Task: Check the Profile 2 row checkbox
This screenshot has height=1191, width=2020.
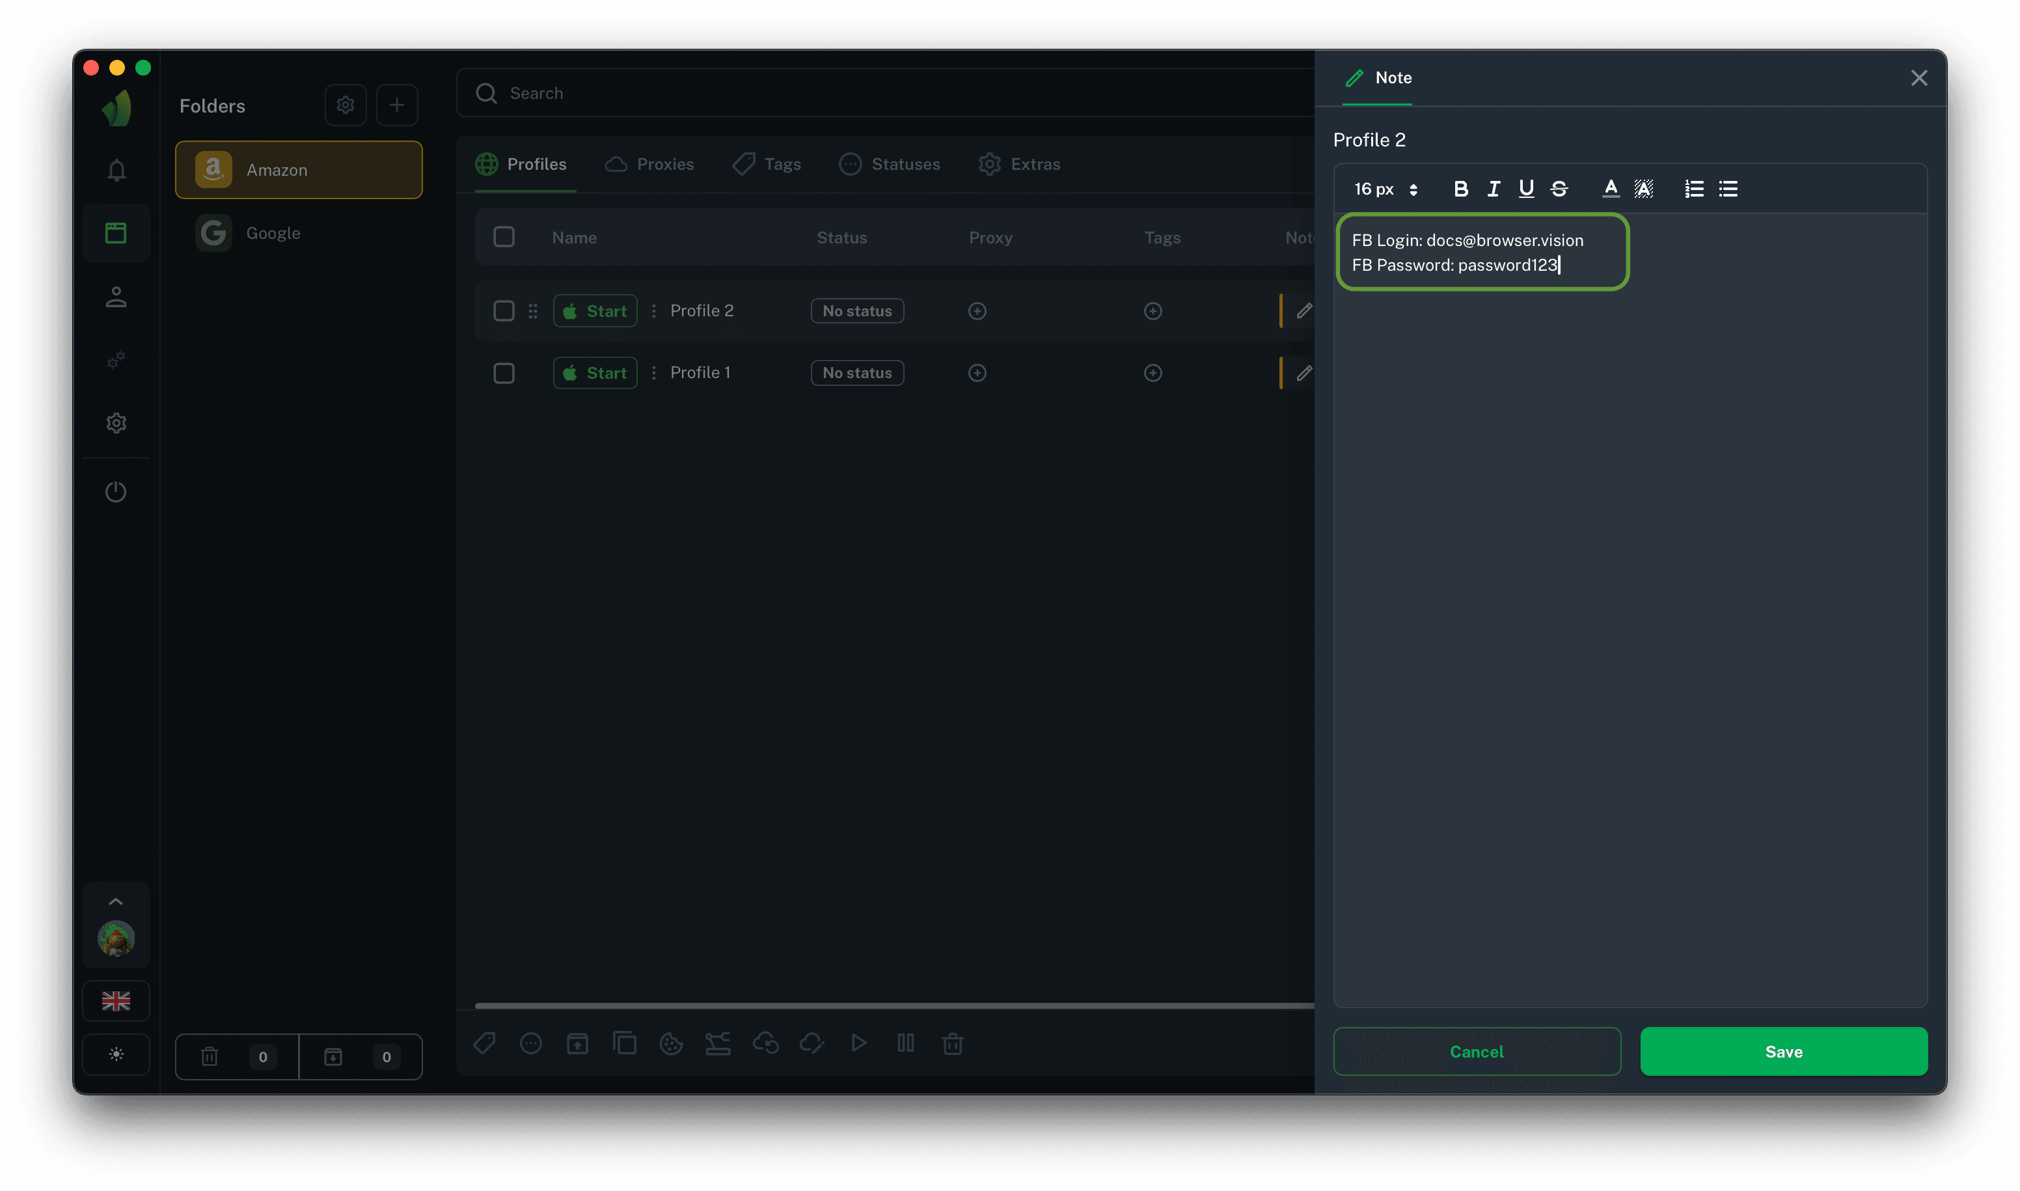Action: 504,310
